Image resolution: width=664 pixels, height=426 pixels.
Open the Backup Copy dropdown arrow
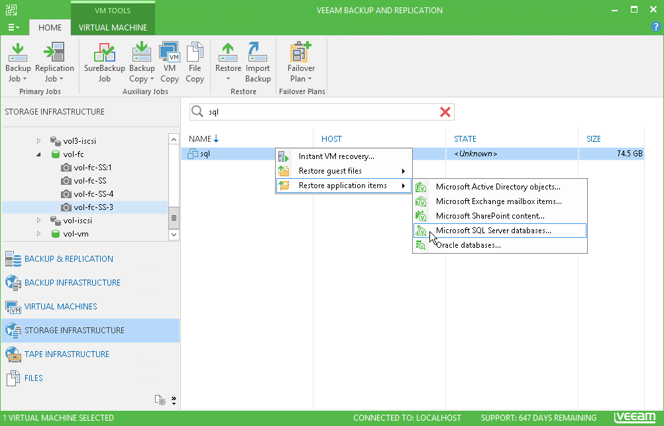pos(152,80)
